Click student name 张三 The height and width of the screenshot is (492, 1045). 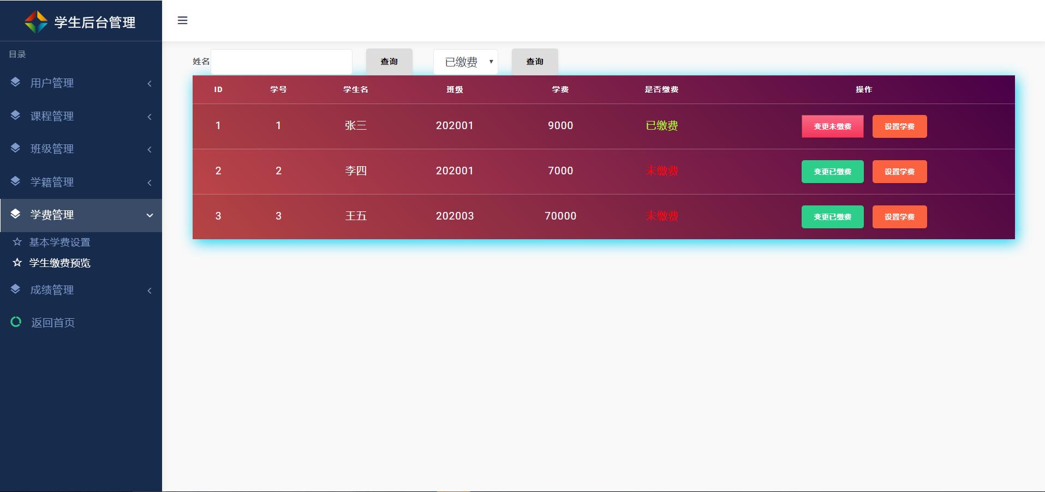tap(356, 125)
